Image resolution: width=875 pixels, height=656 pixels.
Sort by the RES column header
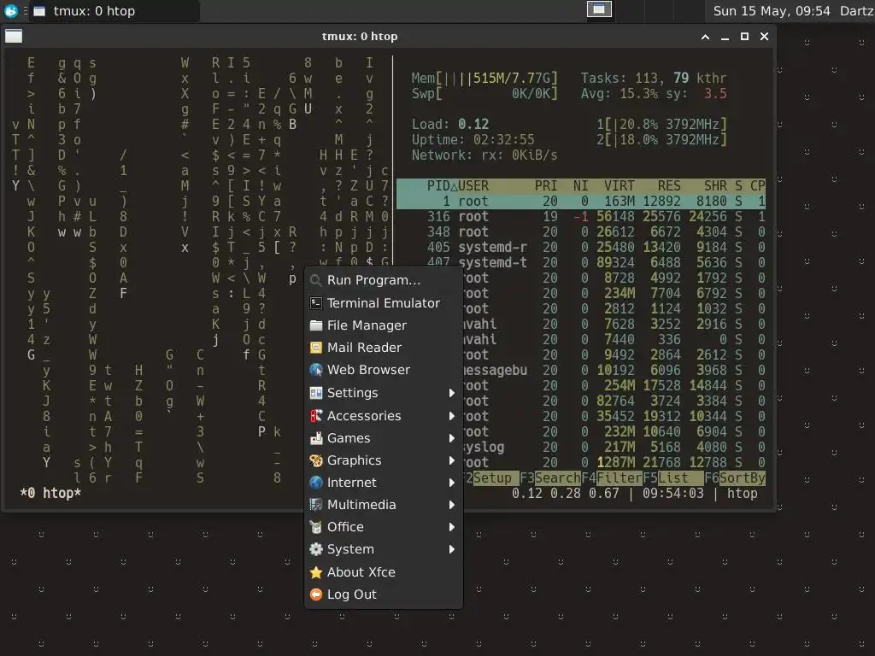669,185
